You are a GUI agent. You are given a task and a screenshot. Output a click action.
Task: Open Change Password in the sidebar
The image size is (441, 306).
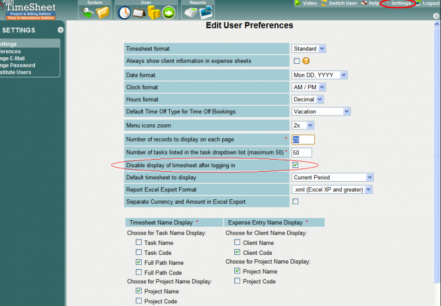pos(18,65)
